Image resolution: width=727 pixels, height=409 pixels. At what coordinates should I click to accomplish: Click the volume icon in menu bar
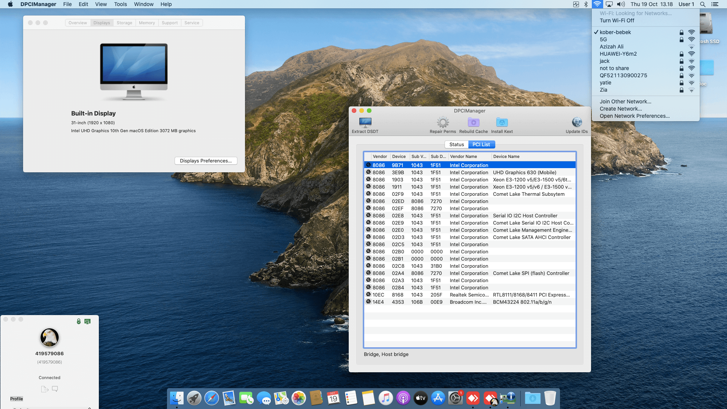(x=621, y=4)
